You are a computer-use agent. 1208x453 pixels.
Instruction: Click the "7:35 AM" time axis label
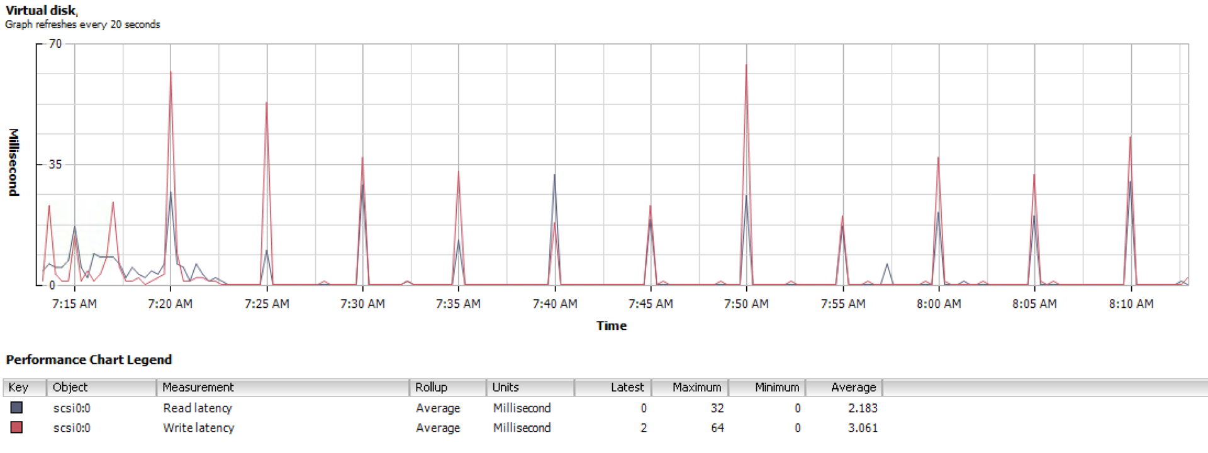click(x=458, y=304)
